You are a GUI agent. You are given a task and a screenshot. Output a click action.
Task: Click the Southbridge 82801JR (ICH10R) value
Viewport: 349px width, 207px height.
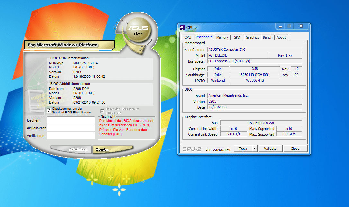click(x=255, y=75)
